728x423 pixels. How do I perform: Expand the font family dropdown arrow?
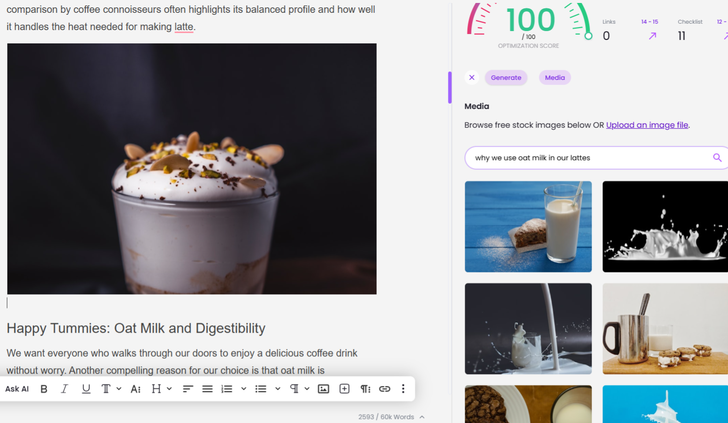[x=119, y=389]
